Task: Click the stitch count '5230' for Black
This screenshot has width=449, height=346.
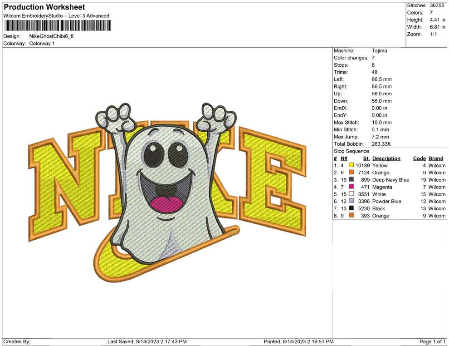Action: tap(364, 208)
